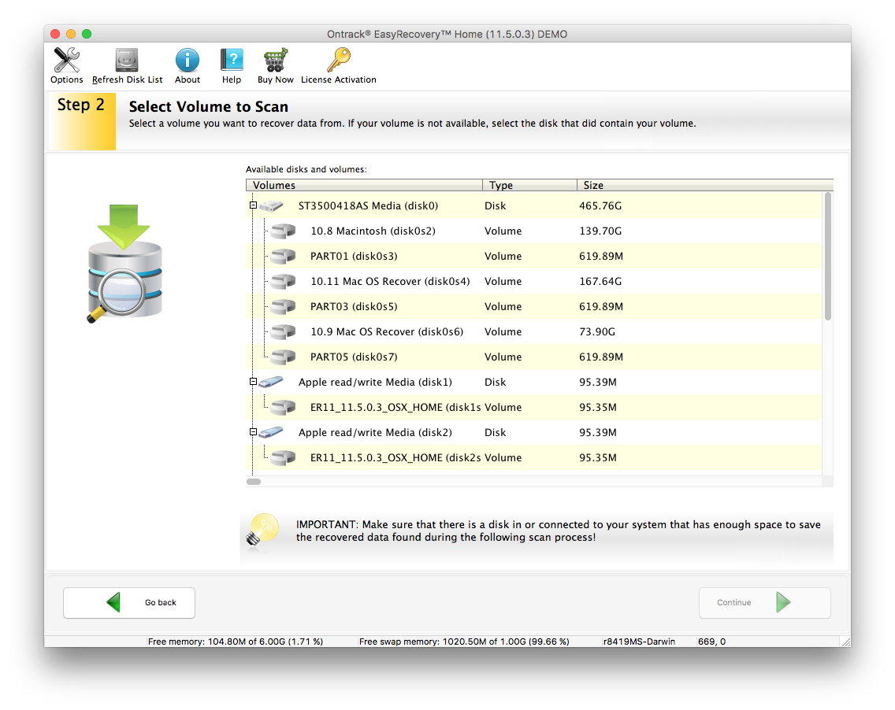Viewport: 895px width, 710px height.
Task: Click the '669, 0' status bar value
Action: pos(711,642)
